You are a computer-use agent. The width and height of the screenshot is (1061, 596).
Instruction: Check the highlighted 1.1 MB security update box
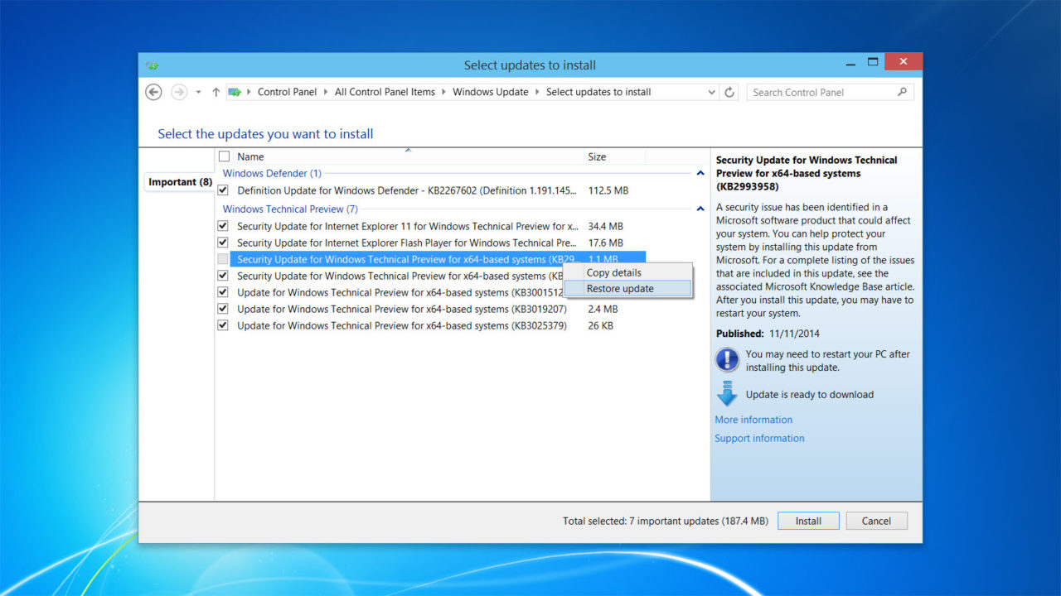tap(222, 259)
